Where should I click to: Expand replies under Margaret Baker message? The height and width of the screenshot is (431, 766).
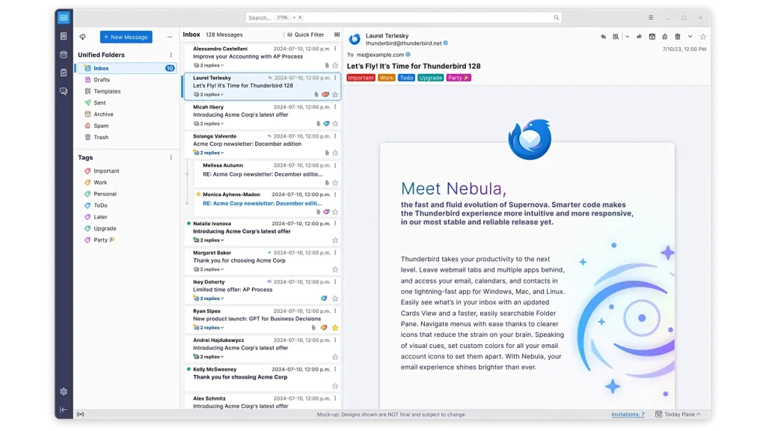[209, 269]
